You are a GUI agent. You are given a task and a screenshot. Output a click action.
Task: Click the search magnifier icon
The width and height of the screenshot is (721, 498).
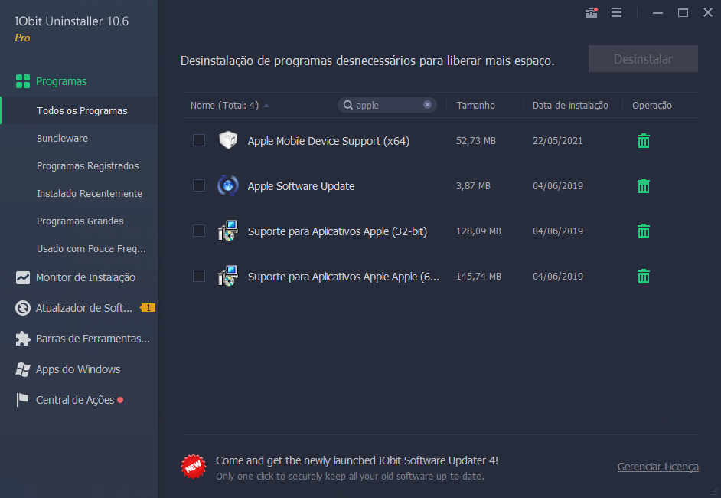coord(348,106)
